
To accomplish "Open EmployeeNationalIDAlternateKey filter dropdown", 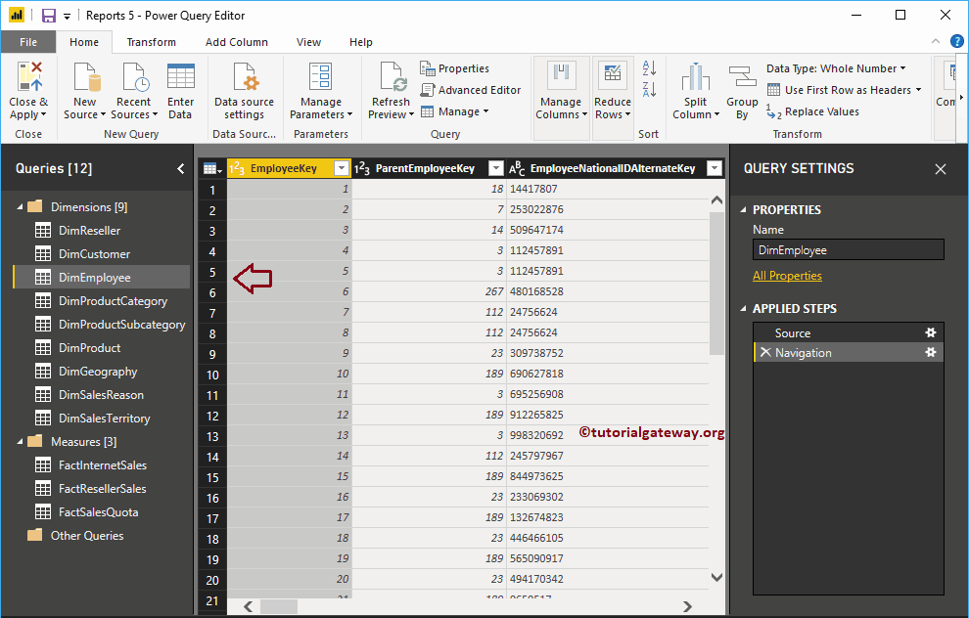I will [x=715, y=168].
